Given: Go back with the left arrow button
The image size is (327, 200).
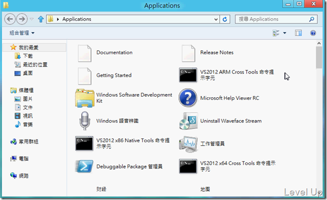Looking at the screenshot, I should click(x=10, y=19).
